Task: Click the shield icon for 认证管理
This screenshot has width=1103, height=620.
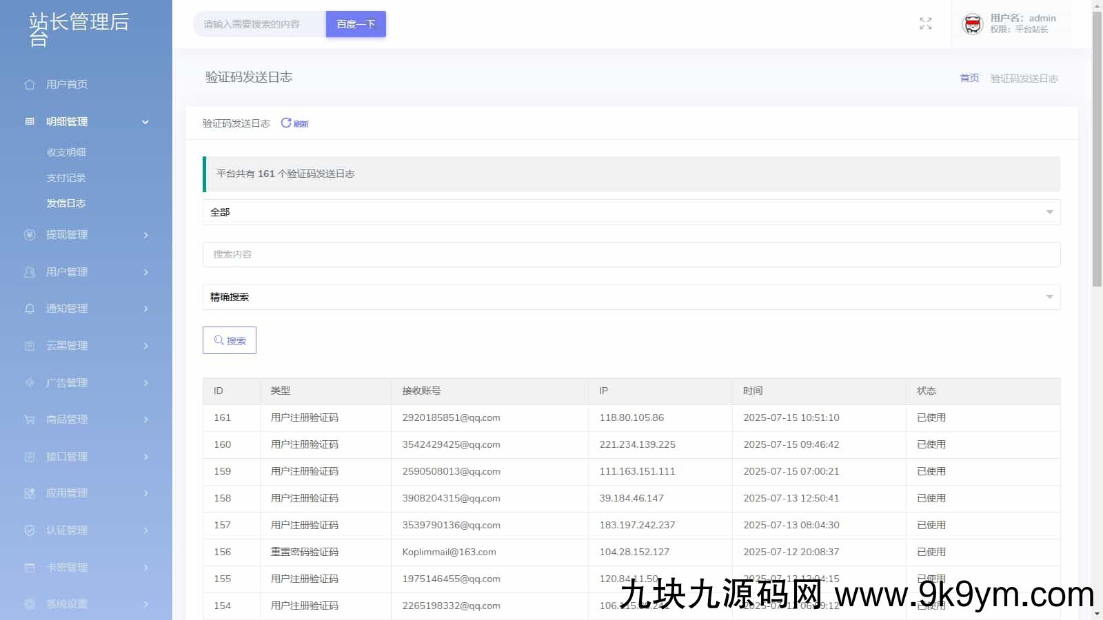Action: coord(30,530)
